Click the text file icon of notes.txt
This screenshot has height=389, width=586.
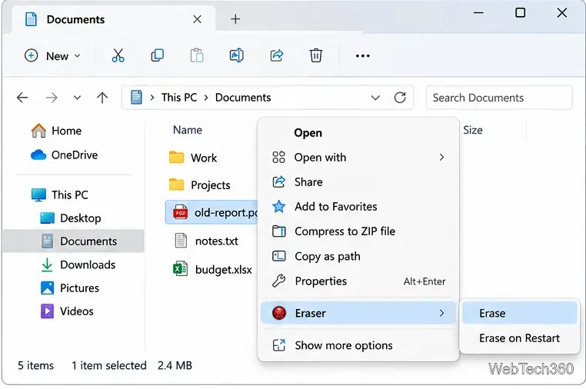pyautogui.click(x=181, y=241)
